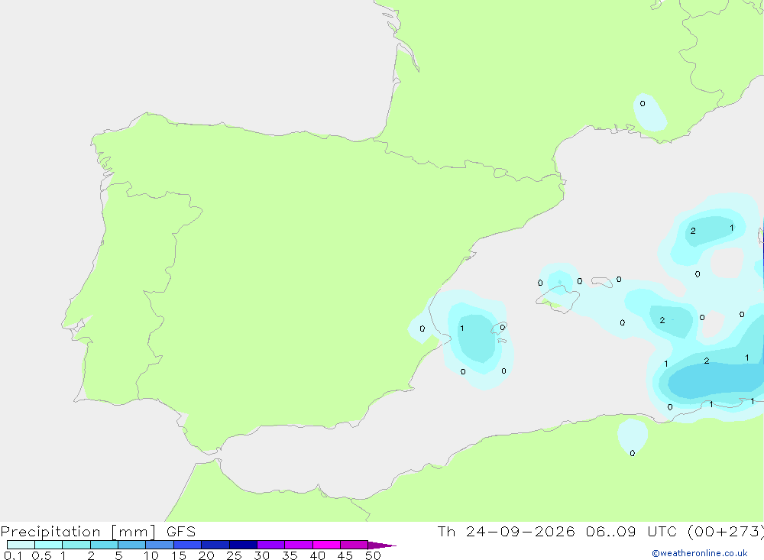Click the 10 mm legend swatch

click(x=160, y=545)
